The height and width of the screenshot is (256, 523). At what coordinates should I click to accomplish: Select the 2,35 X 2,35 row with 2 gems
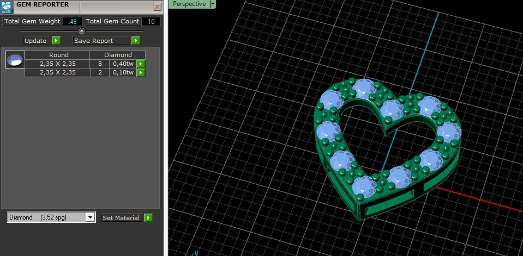click(85, 72)
